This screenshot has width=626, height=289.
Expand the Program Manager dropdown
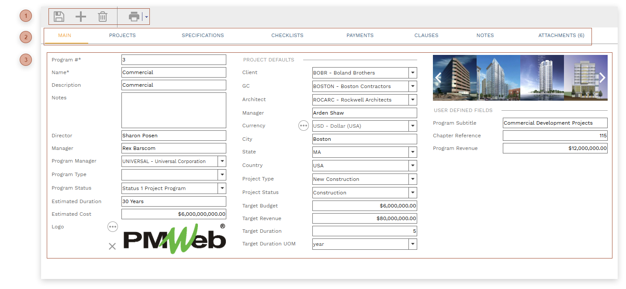pyautogui.click(x=222, y=161)
